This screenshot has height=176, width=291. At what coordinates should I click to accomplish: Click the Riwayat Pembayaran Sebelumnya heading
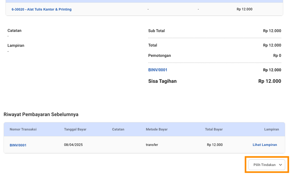41,114
